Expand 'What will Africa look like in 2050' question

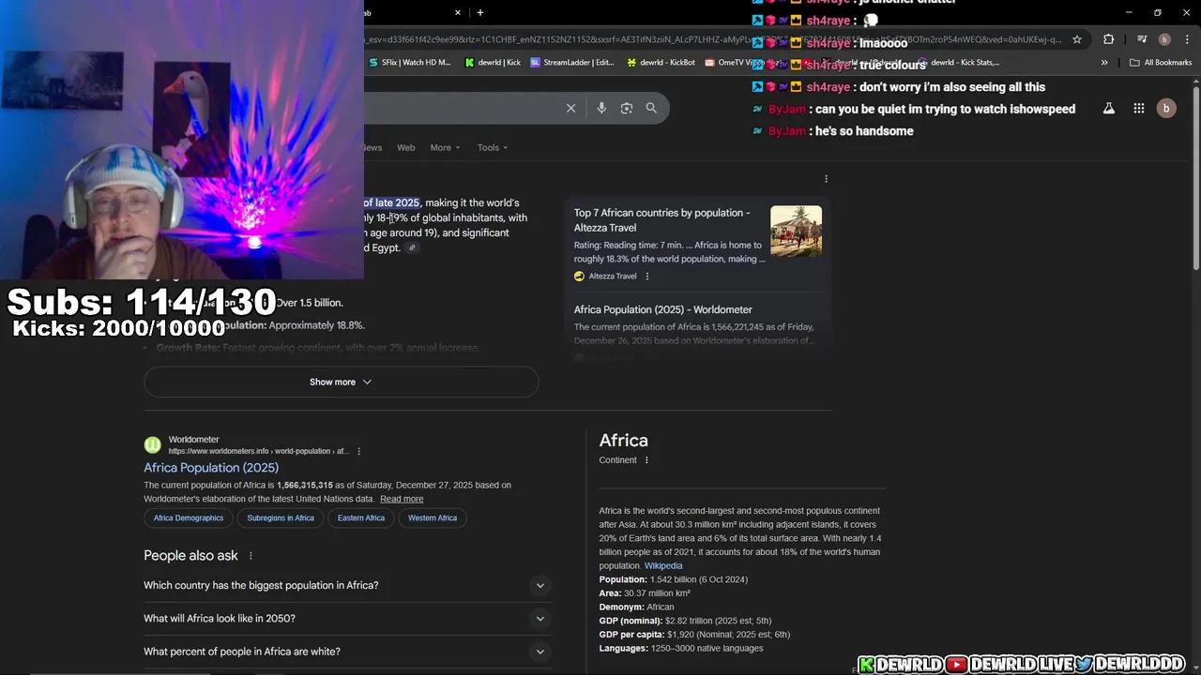(345, 618)
